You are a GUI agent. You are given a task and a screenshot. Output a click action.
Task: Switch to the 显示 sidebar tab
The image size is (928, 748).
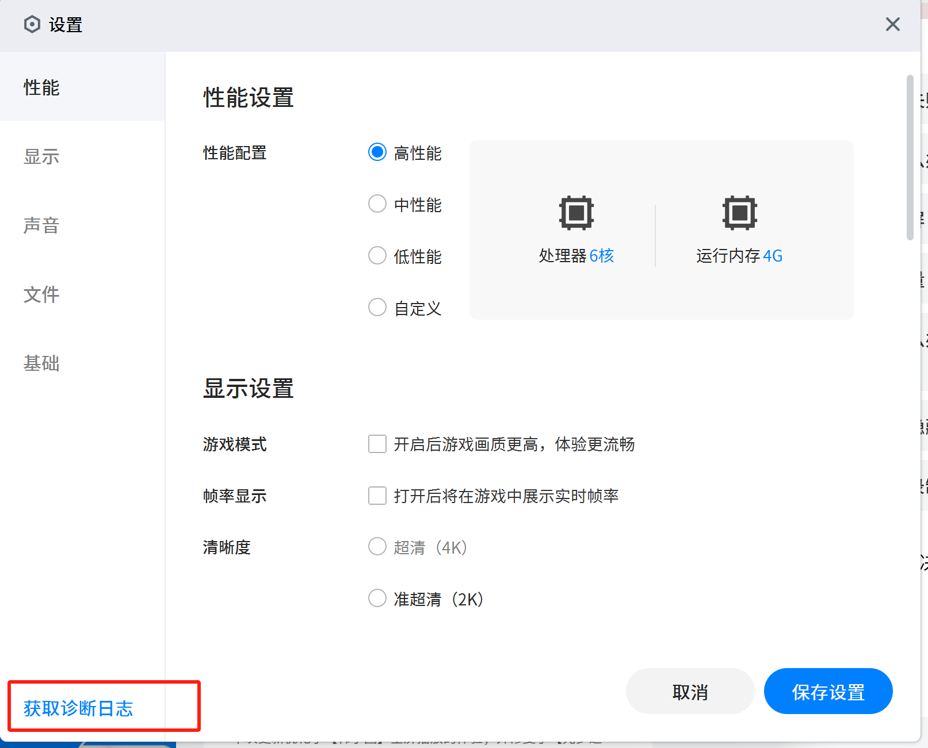[82, 156]
